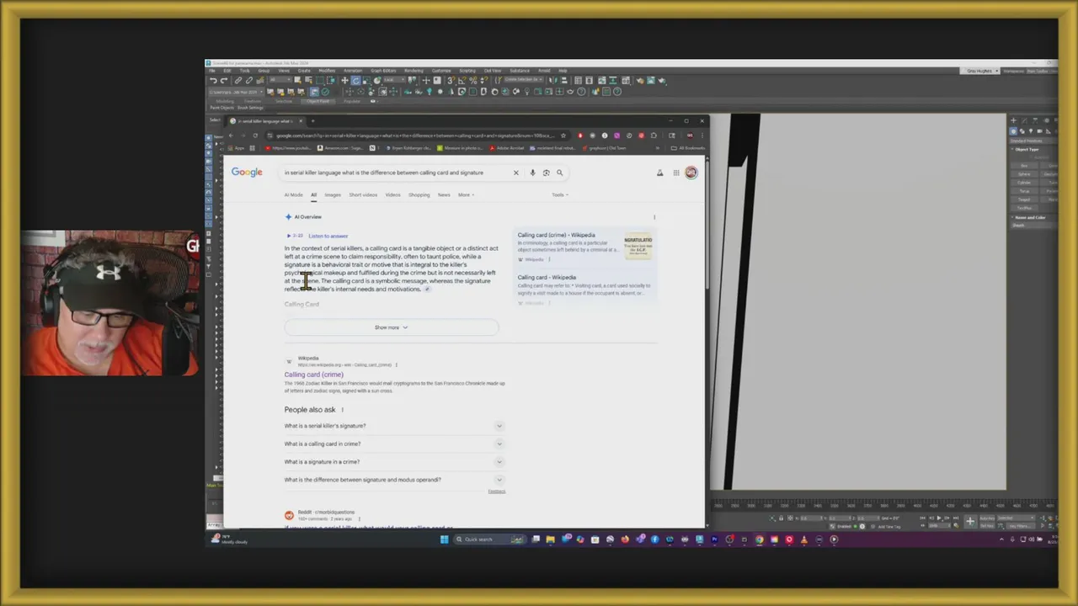Toggle Percent Snap in 3ds Max toolbar

tap(473, 81)
